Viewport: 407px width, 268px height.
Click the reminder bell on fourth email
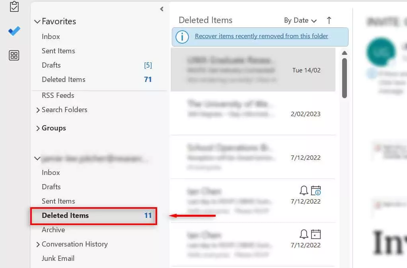[x=304, y=190]
